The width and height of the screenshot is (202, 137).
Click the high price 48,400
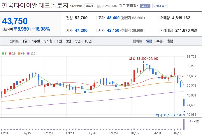point(113,18)
